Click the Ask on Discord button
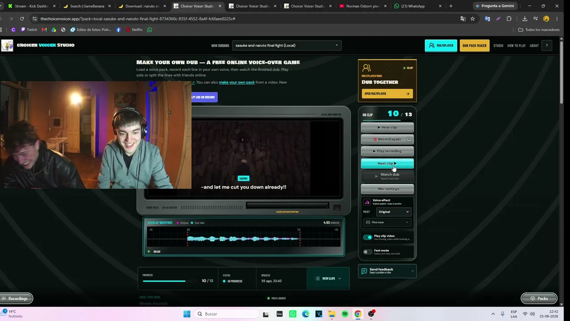 [x=204, y=97]
